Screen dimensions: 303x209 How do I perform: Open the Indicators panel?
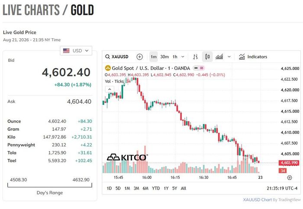click(x=253, y=57)
